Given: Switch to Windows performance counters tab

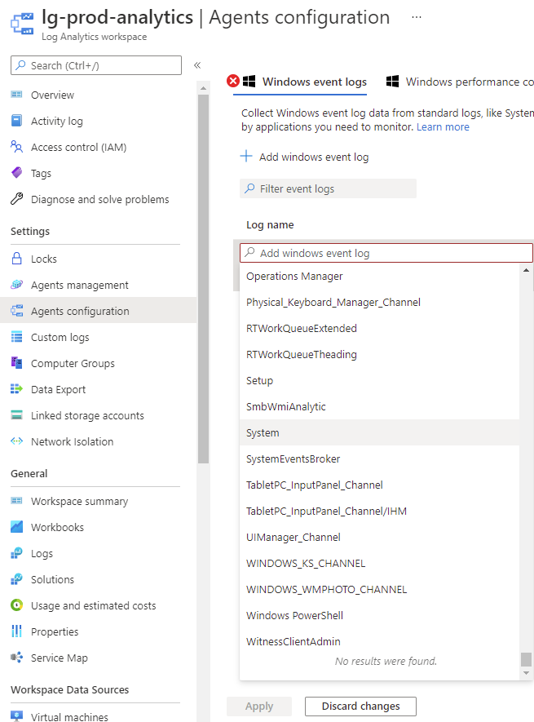Looking at the screenshot, I should (x=460, y=82).
